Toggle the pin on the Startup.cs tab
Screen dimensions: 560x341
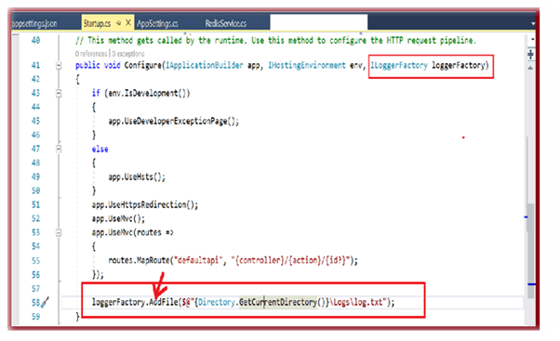coord(118,23)
